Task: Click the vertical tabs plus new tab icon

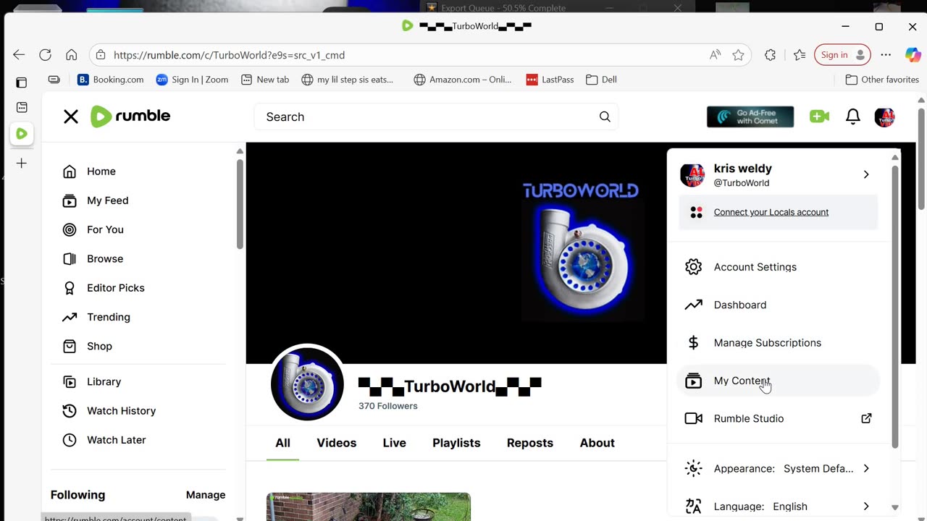Action: (x=22, y=164)
